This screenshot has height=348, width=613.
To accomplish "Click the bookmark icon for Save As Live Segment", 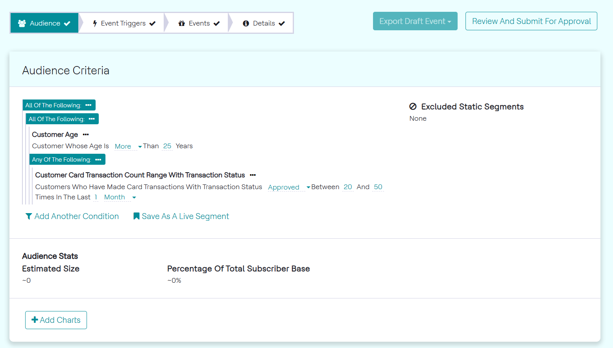I will pos(137,216).
